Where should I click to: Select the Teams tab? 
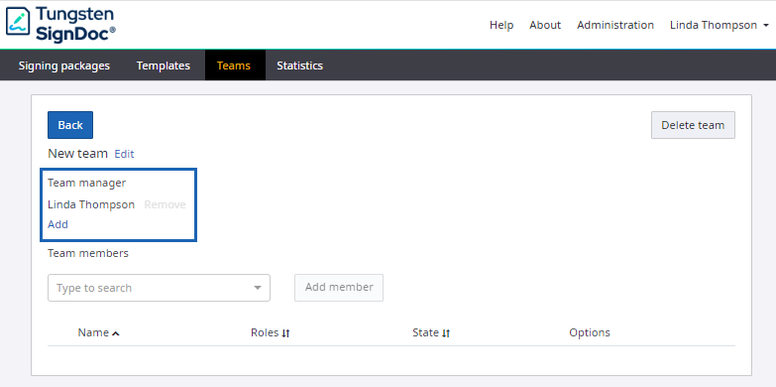point(234,65)
